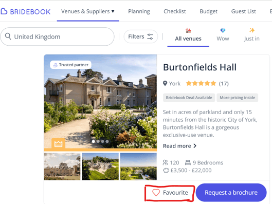Switch to the Checklist menu item
272x204 pixels.
coord(175,11)
